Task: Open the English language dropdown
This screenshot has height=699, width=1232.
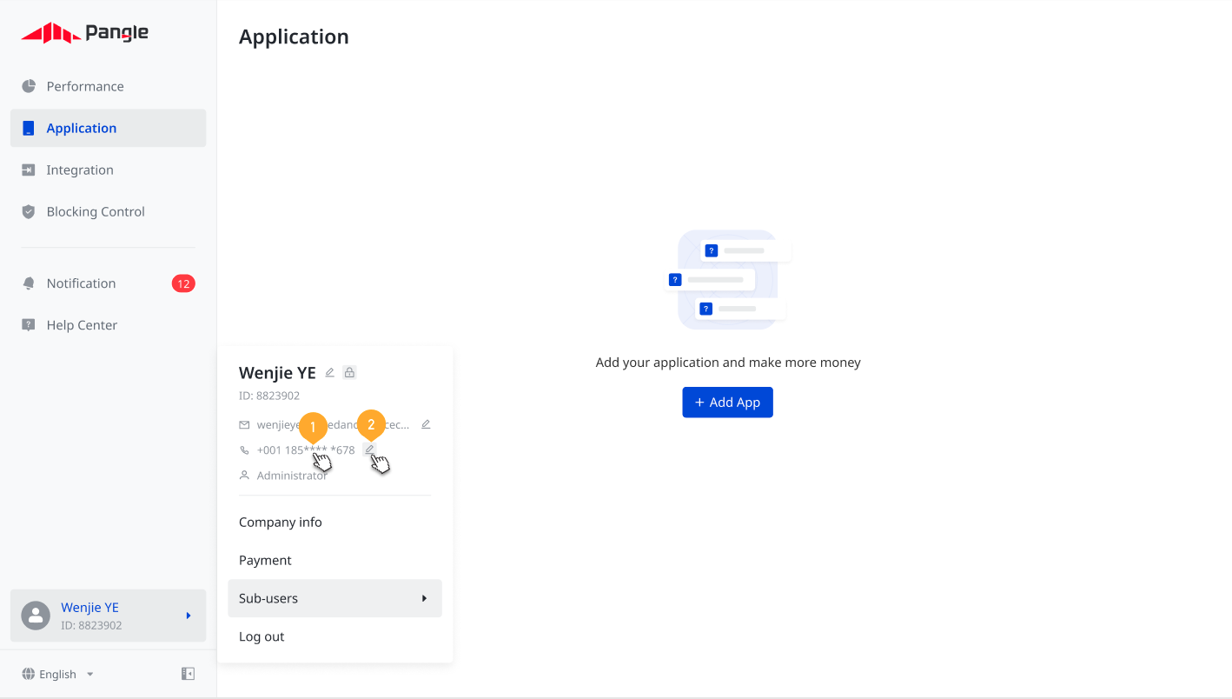Action: 58,675
